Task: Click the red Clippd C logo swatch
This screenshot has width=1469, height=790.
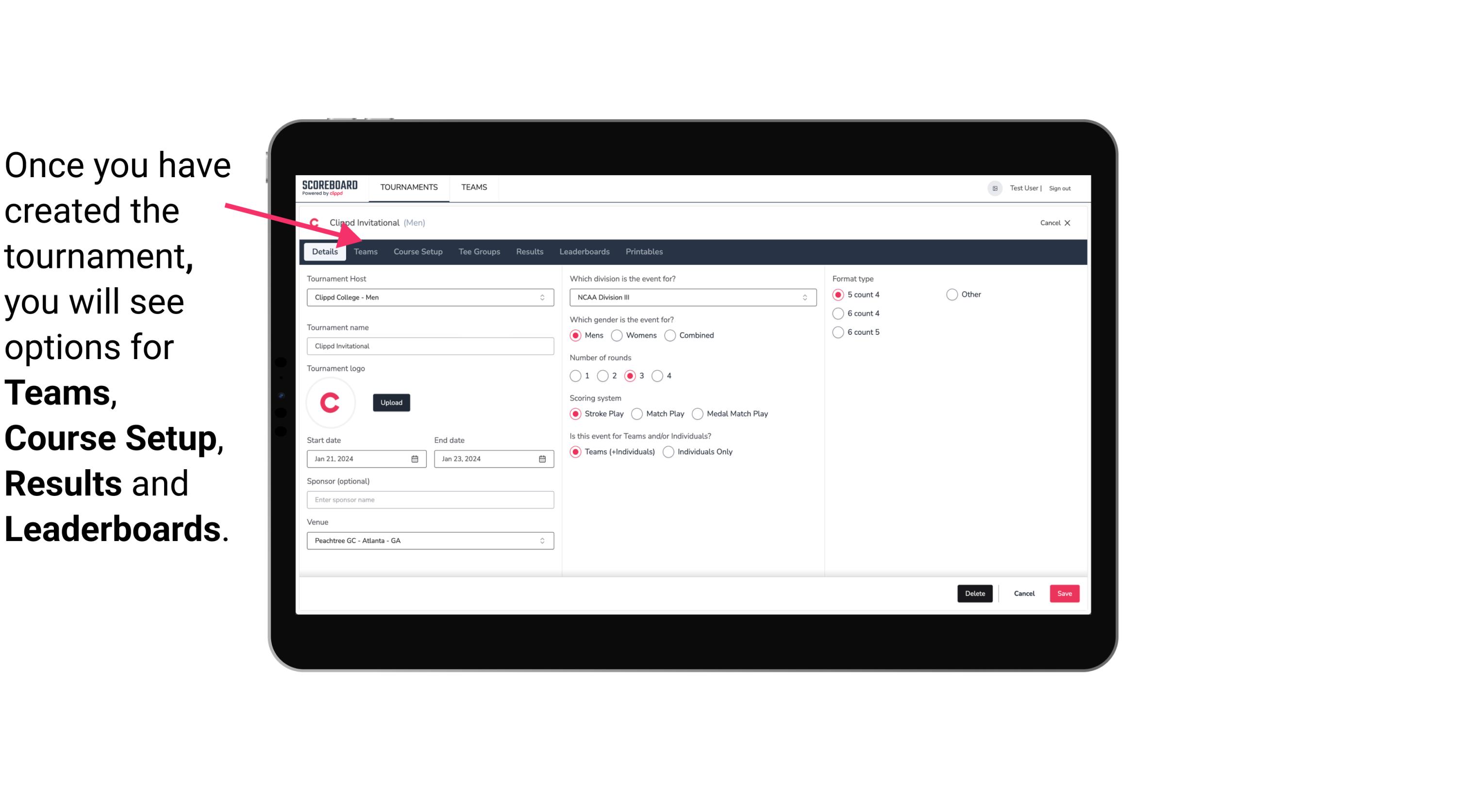Action: click(332, 402)
